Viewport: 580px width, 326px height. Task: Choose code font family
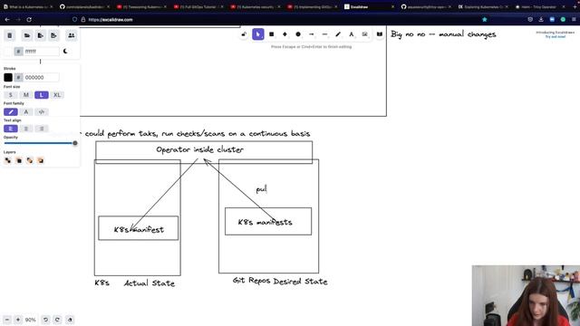(42, 112)
